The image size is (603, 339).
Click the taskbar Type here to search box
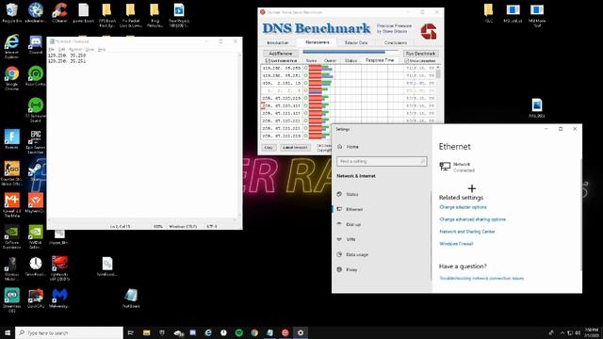69,332
